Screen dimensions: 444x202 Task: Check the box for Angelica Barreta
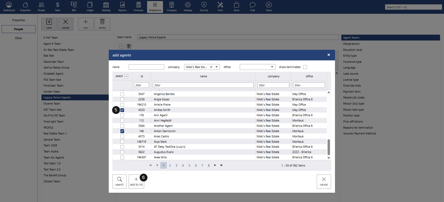coord(122,94)
